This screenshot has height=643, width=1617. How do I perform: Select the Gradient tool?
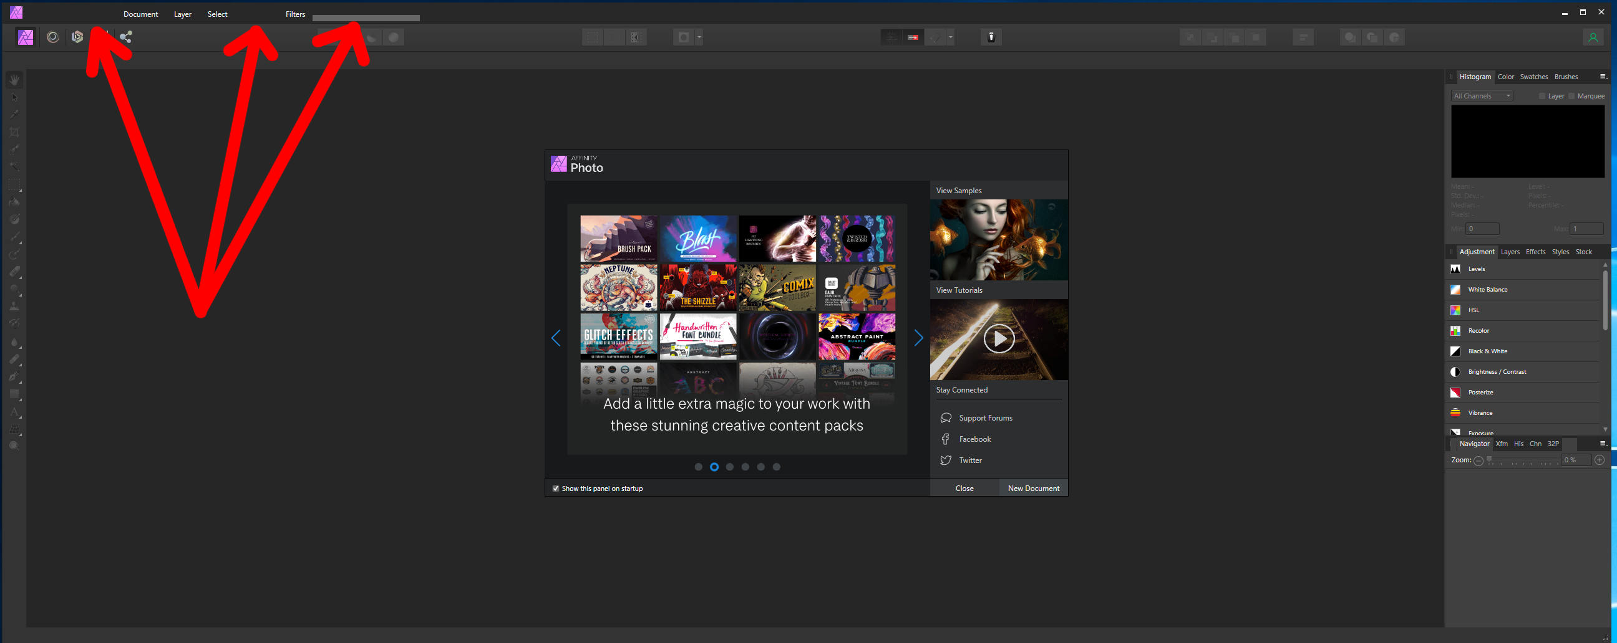coord(14,220)
